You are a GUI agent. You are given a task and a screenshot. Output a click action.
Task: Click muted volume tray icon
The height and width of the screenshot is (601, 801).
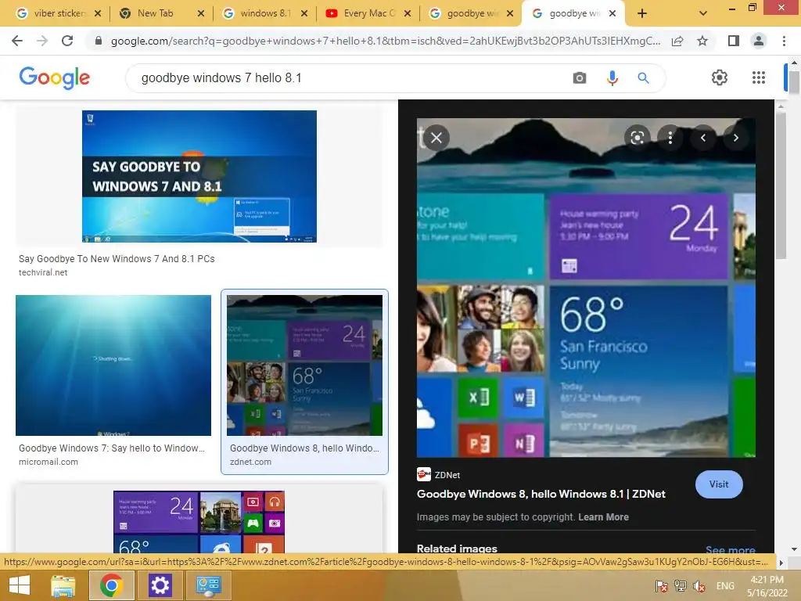click(x=699, y=586)
